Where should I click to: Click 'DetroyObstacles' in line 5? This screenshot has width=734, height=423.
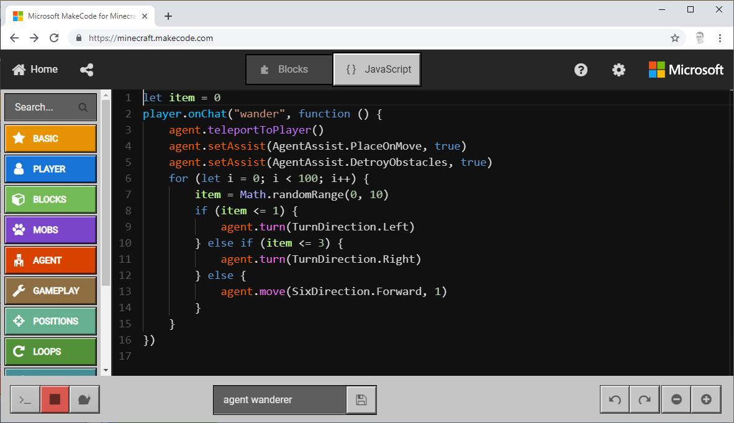[399, 162]
